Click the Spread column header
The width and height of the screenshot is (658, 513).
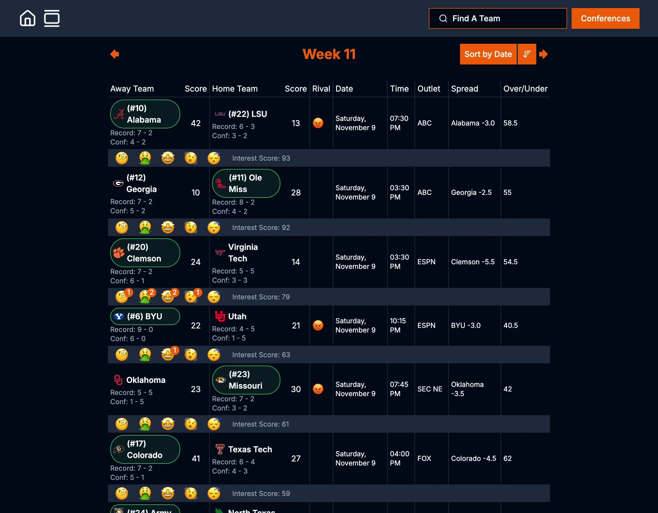point(464,89)
